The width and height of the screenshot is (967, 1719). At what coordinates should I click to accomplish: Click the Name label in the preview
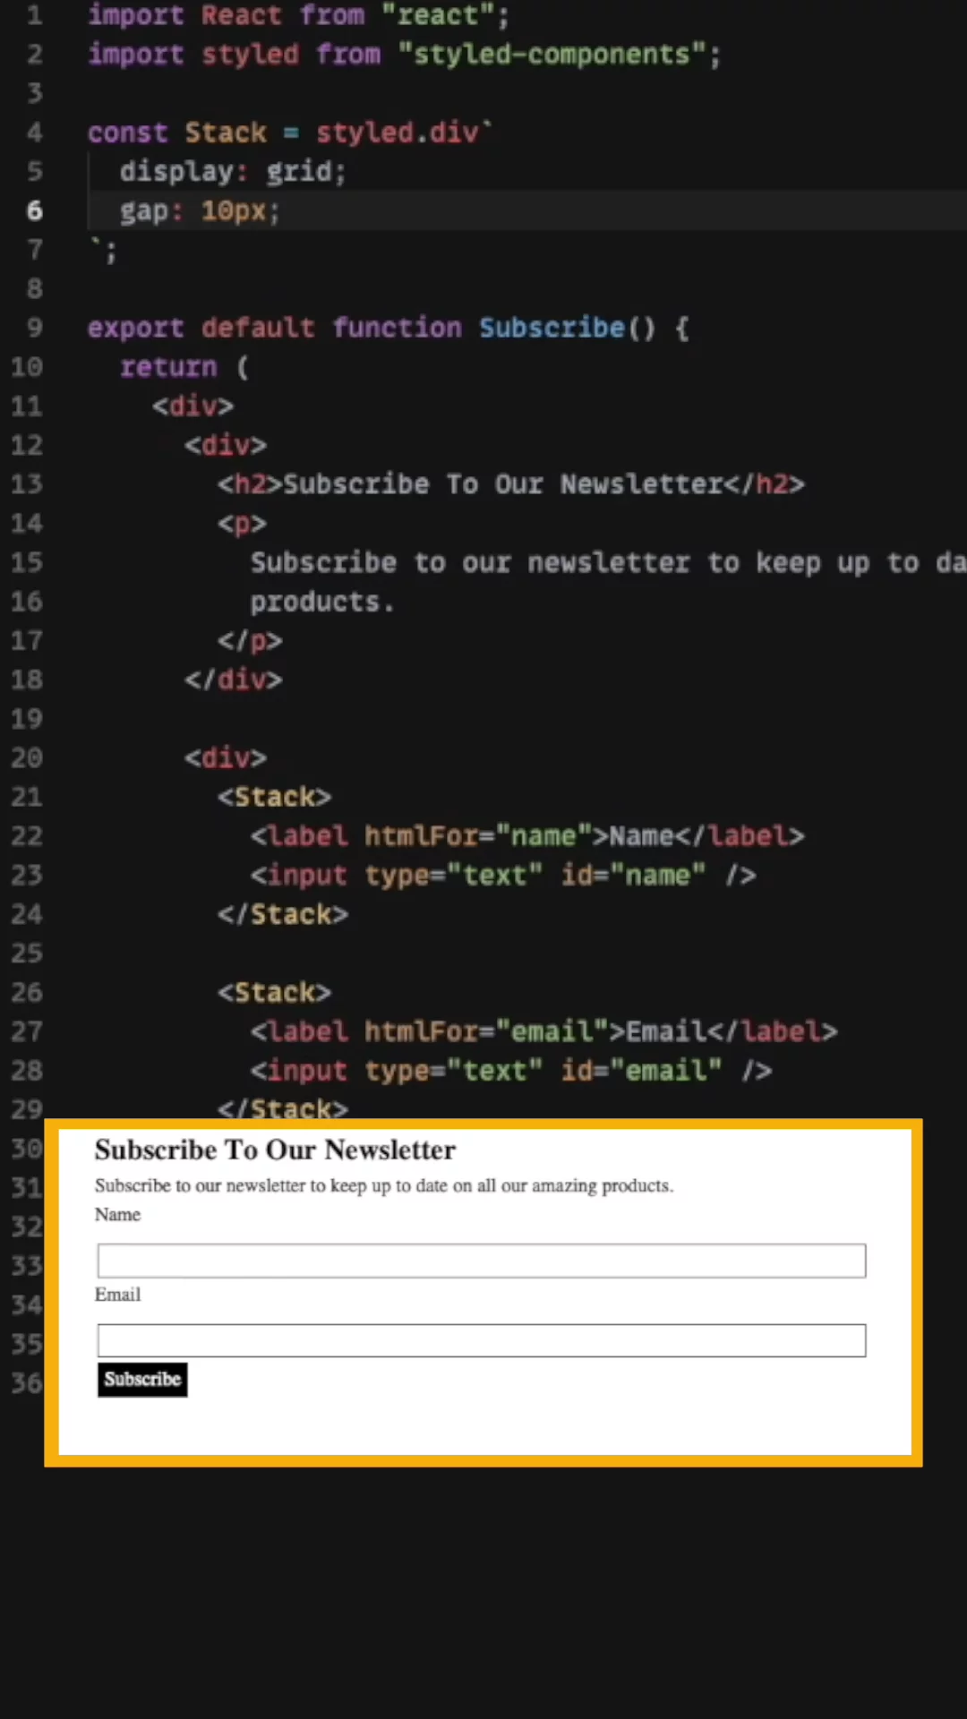pos(117,1215)
